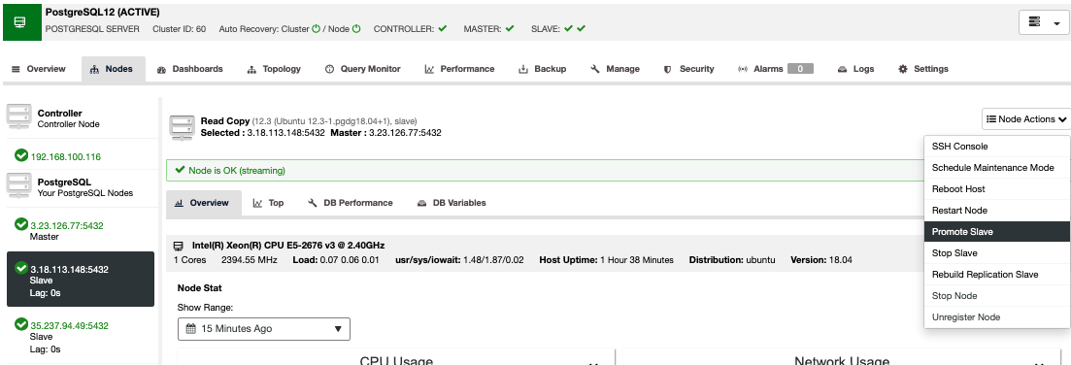Open the Performance tab
The width and height of the screenshot is (1071, 365).
[x=459, y=69]
